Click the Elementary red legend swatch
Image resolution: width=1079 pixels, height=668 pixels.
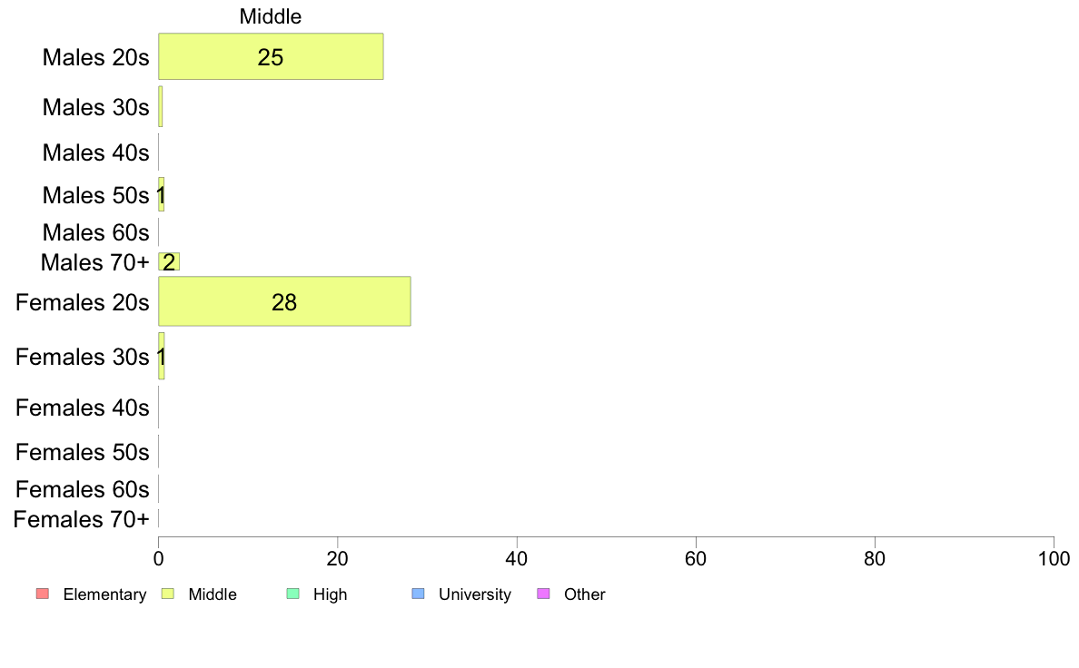pyautogui.click(x=43, y=594)
